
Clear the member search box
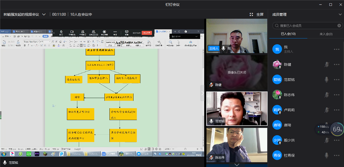point(339,25)
